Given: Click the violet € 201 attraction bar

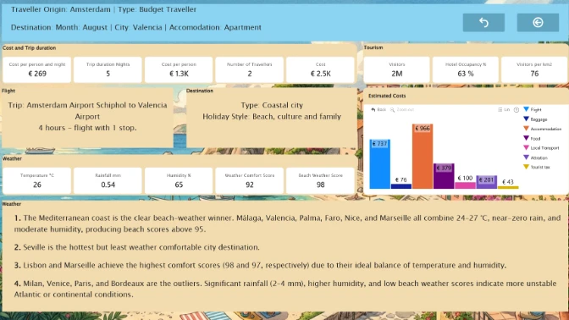Looking at the screenshot, I should pyautogui.click(x=486, y=182).
